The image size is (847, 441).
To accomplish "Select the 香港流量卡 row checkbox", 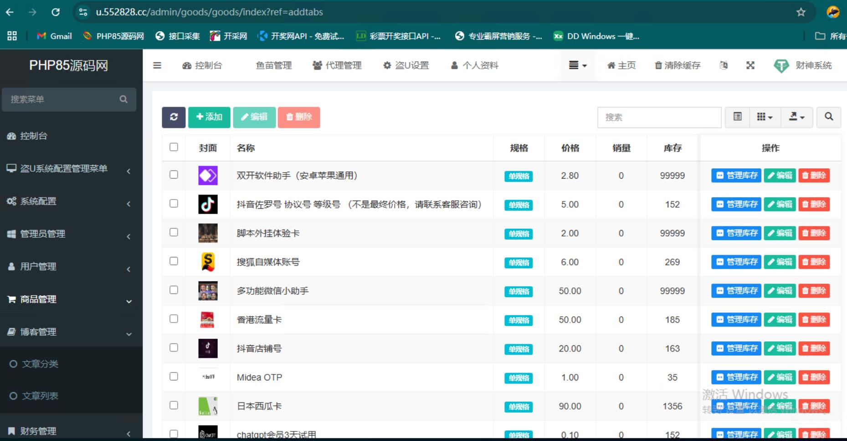I will click(174, 319).
